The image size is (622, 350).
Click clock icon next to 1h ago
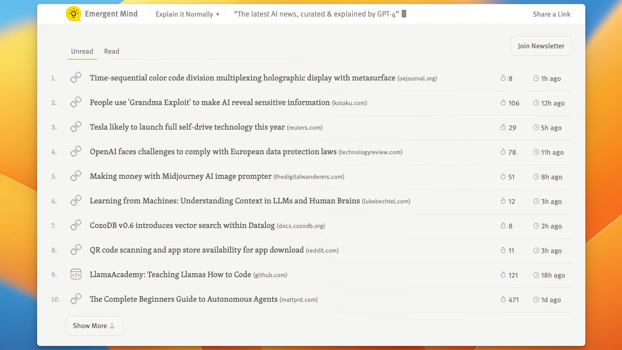[x=536, y=78]
